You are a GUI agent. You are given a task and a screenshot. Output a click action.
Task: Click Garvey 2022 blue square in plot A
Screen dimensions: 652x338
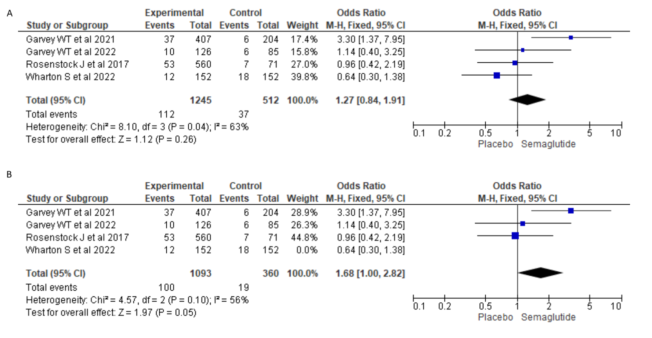click(x=523, y=50)
